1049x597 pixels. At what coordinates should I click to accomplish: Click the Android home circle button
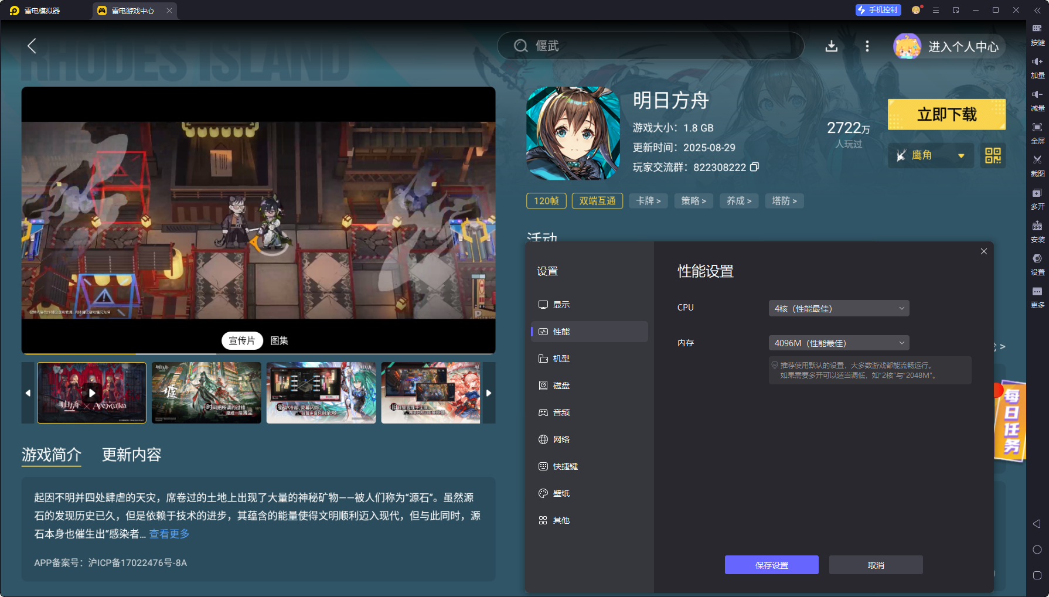click(x=1037, y=550)
